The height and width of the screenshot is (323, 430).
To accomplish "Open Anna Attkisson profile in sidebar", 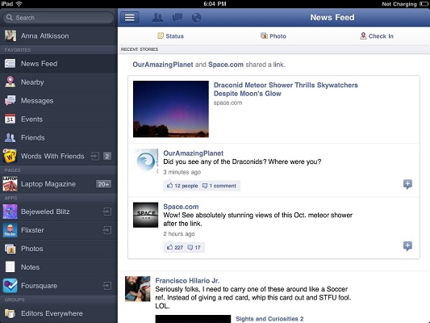I will point(59,36).
